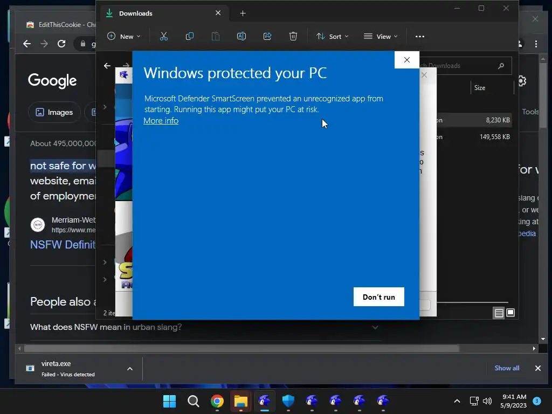This screenshot has height=414, width=552.
Task: Open File Explorer from the taskbar
Action: click(x=241, y=401)
